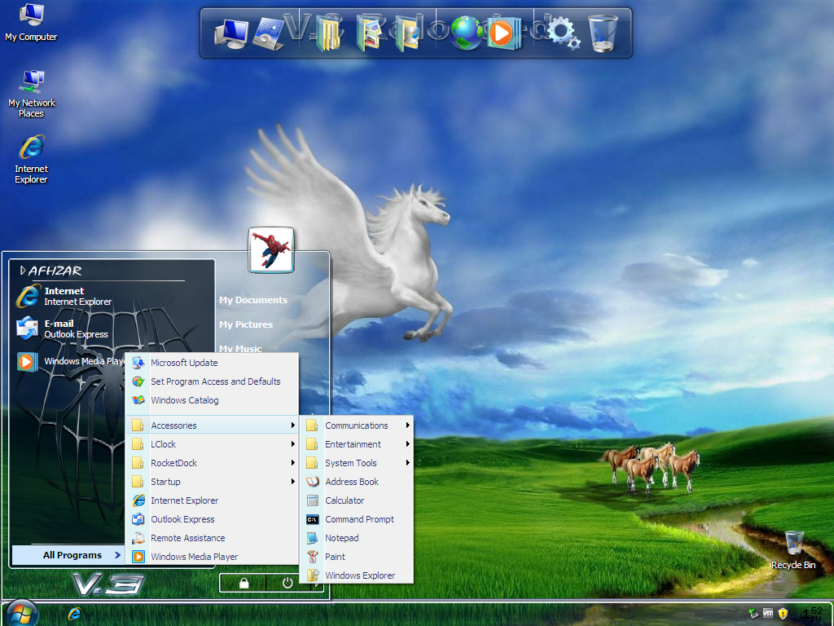Launch Outlook Express in All Programs list

[x=212, y=519]
